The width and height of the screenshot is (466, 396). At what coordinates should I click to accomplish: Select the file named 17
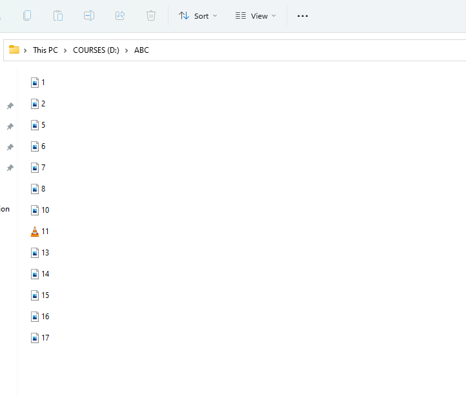pos(45,338)
